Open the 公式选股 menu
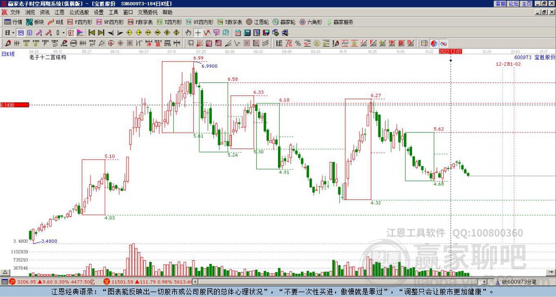The height and width of the screenshot is (297, 556). [x=79, y=12]
